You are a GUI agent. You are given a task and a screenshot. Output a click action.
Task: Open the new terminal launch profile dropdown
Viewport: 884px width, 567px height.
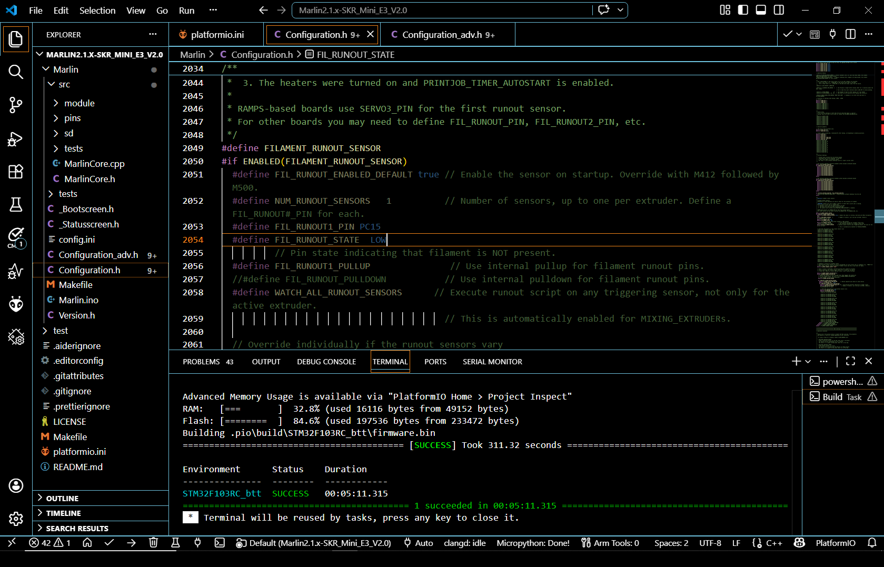tap(808, 361)
